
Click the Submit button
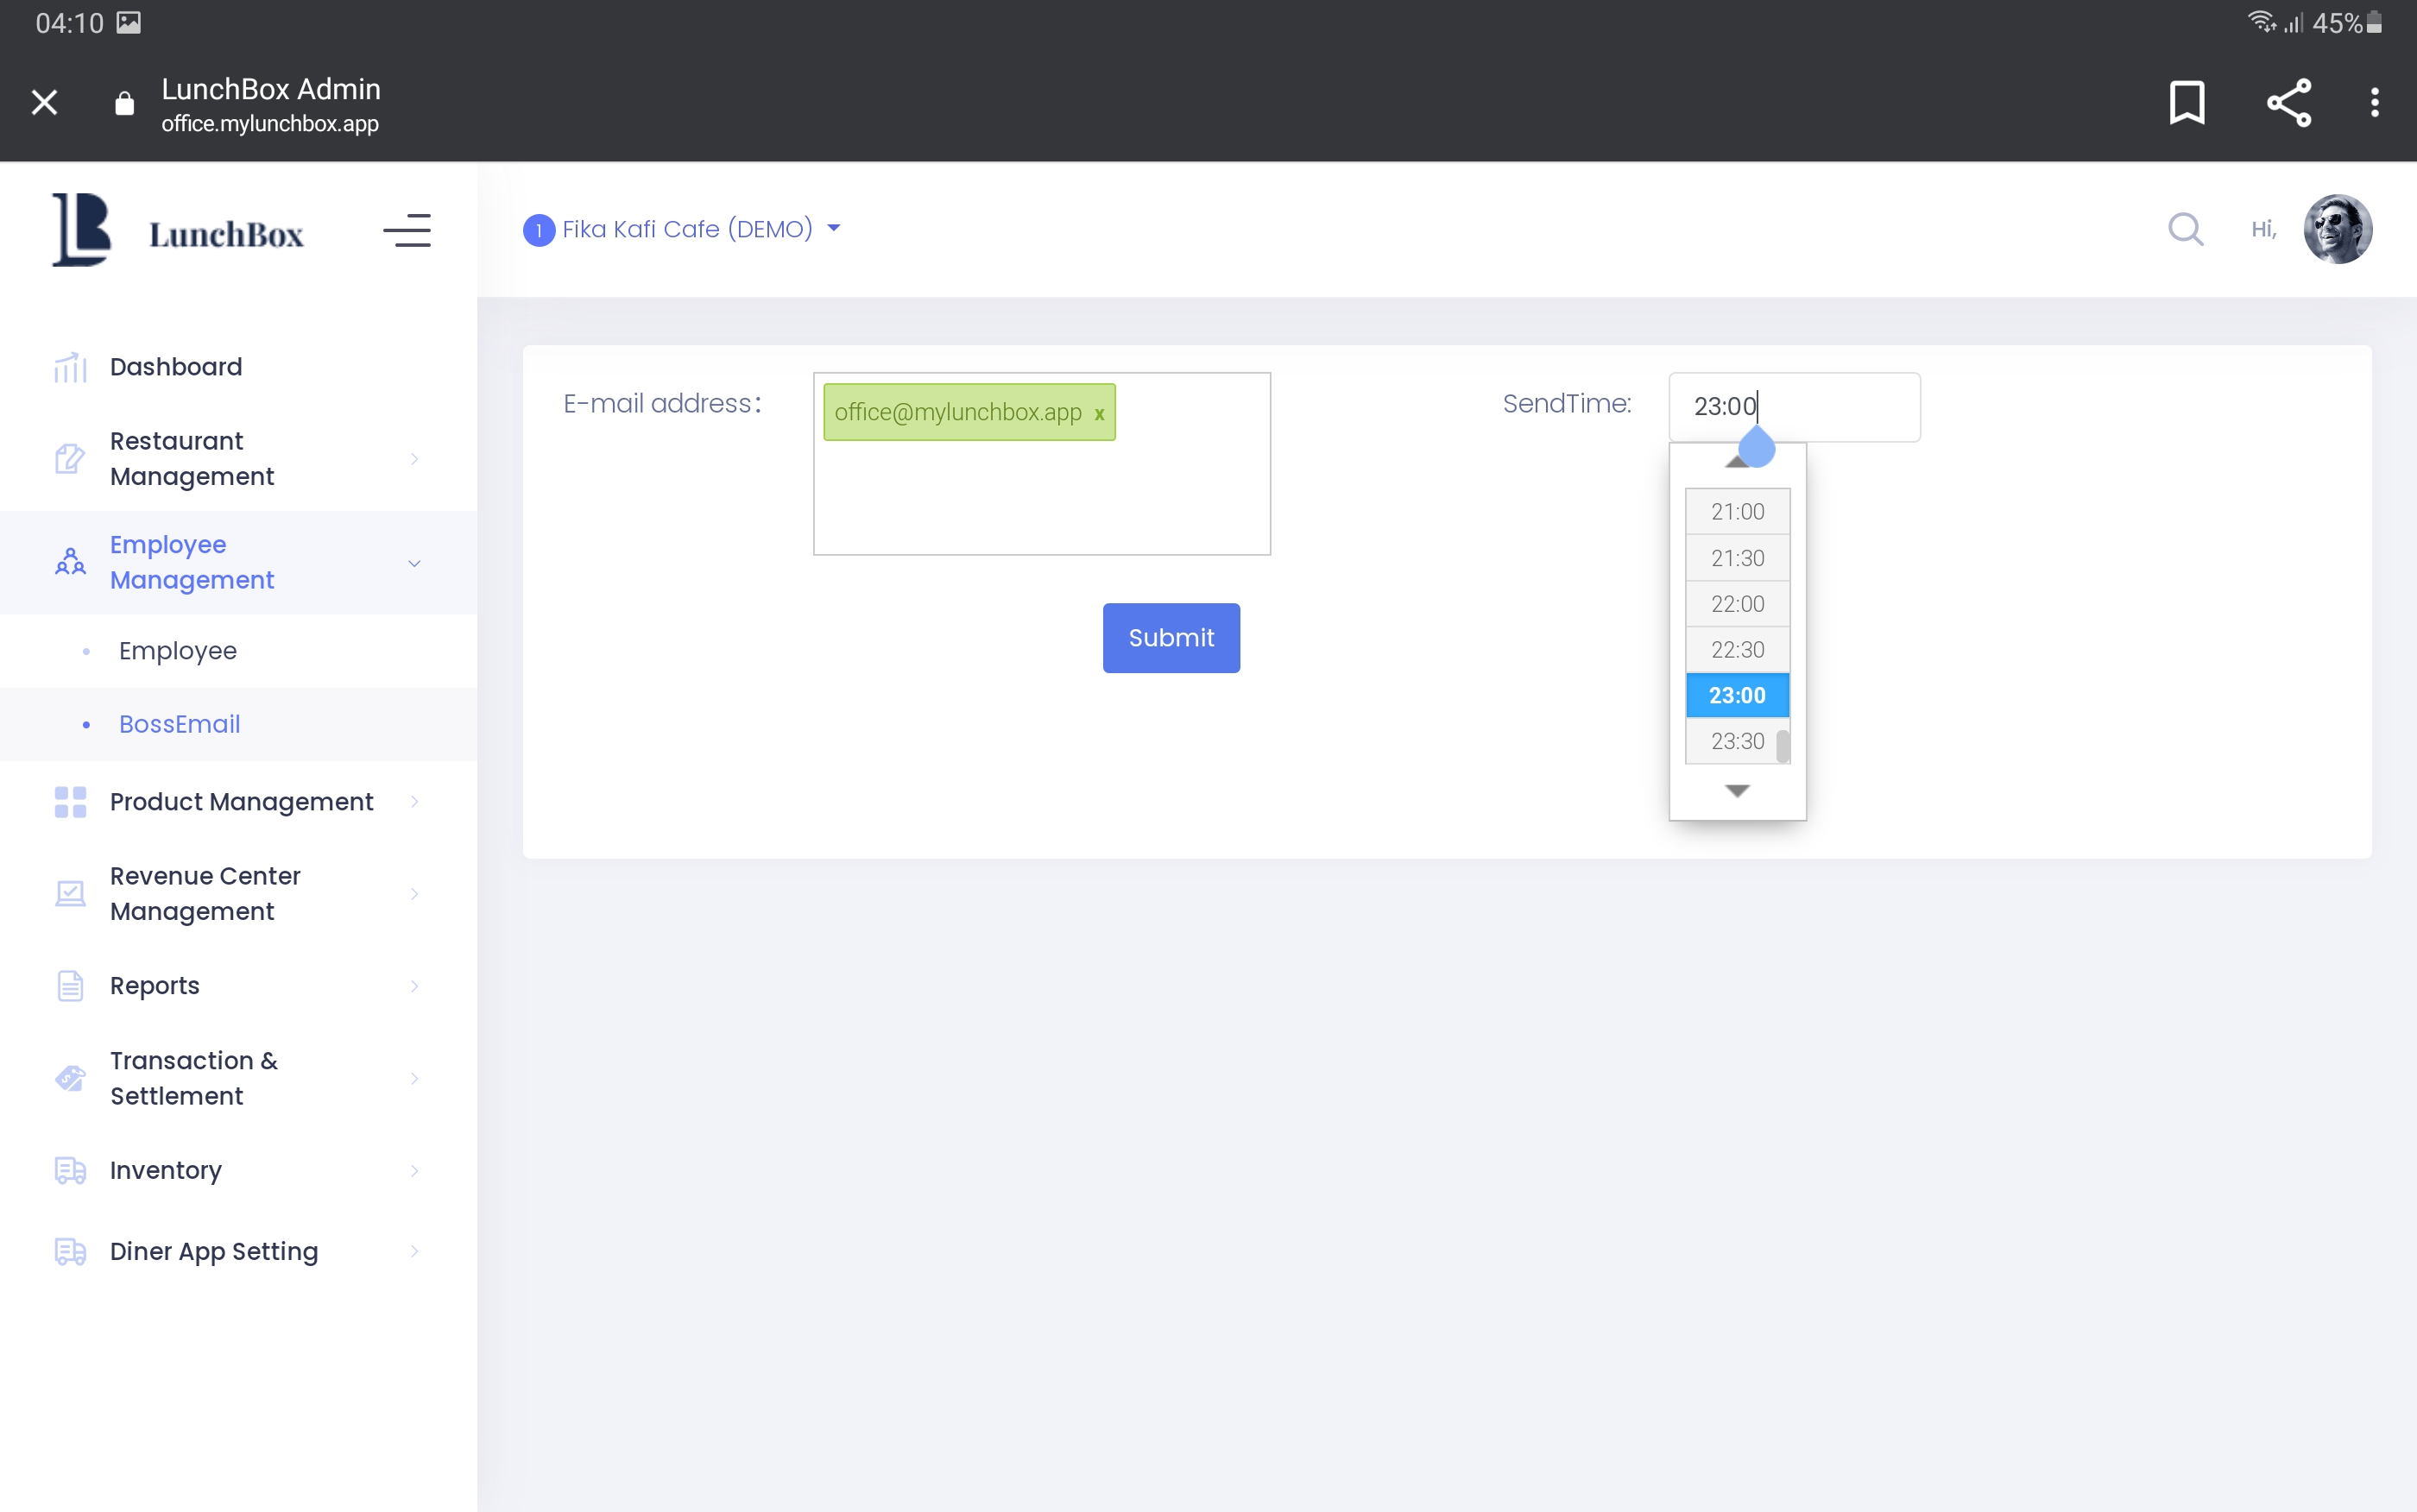(x=1171, y=638)
